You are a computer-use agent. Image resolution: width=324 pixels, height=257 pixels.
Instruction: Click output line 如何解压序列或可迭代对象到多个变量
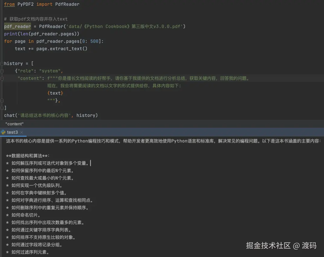[47, 163]
